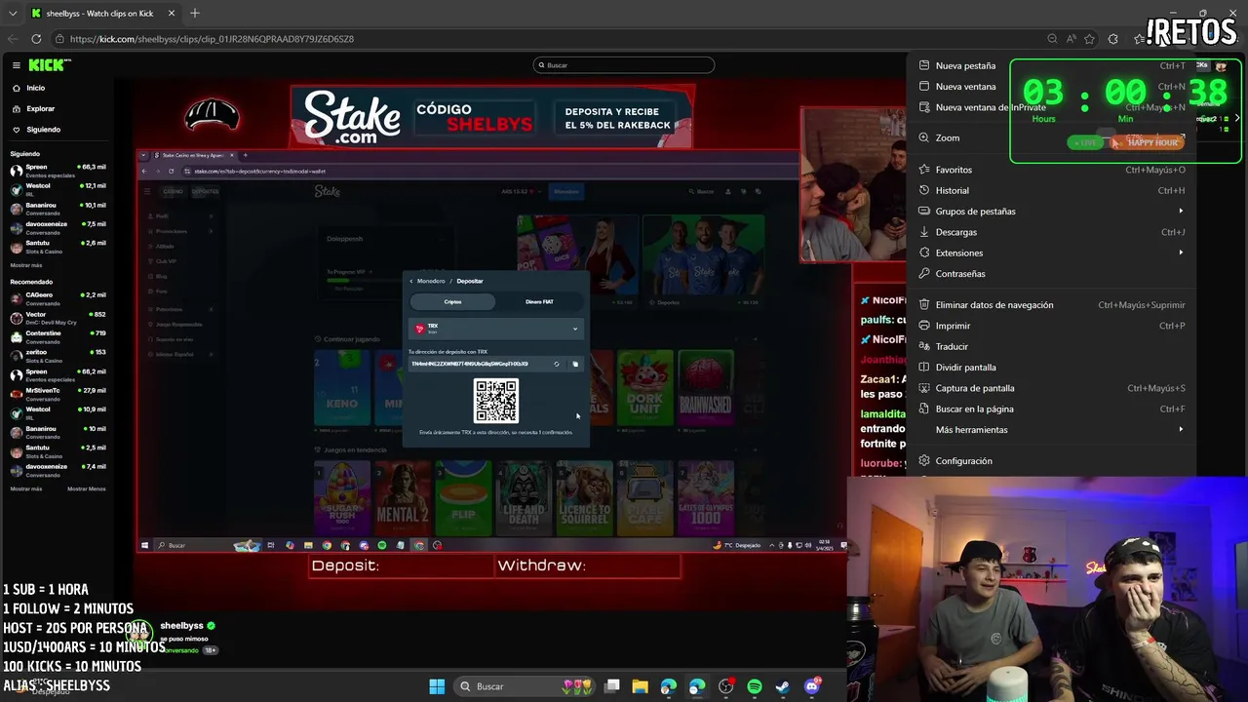This screenshot has width=1248, height=702.
Task: Select Dinero FIAT tab in deposit dialog
Action: click(539, 302)
